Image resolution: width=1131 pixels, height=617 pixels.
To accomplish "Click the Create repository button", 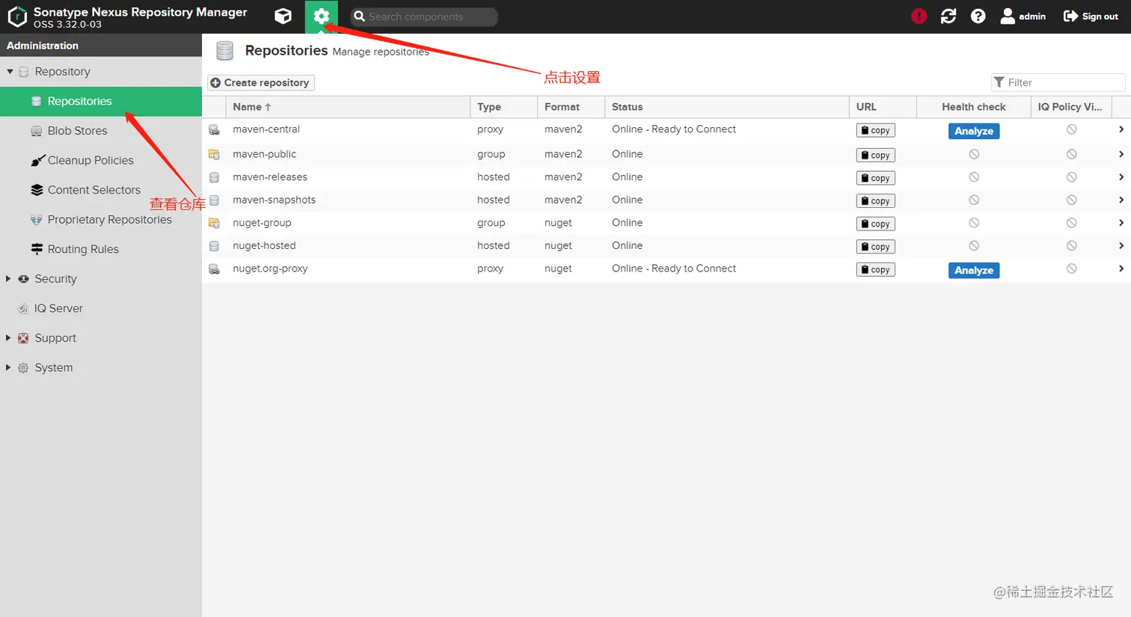I will click(260, 82).
